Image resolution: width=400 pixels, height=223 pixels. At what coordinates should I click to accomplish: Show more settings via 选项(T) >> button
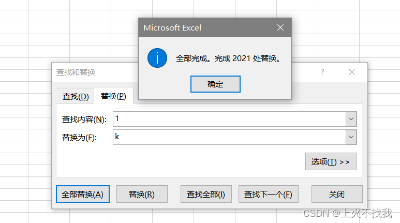[x=331, y=161]
